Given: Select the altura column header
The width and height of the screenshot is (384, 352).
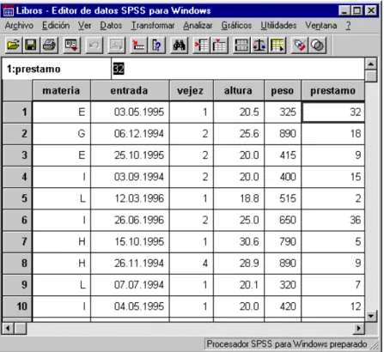Looking at the screenshot, I should tap(238, 91).
